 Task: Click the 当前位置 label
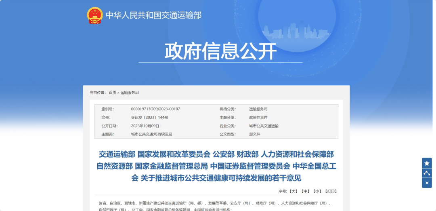[x=98, y=93]
